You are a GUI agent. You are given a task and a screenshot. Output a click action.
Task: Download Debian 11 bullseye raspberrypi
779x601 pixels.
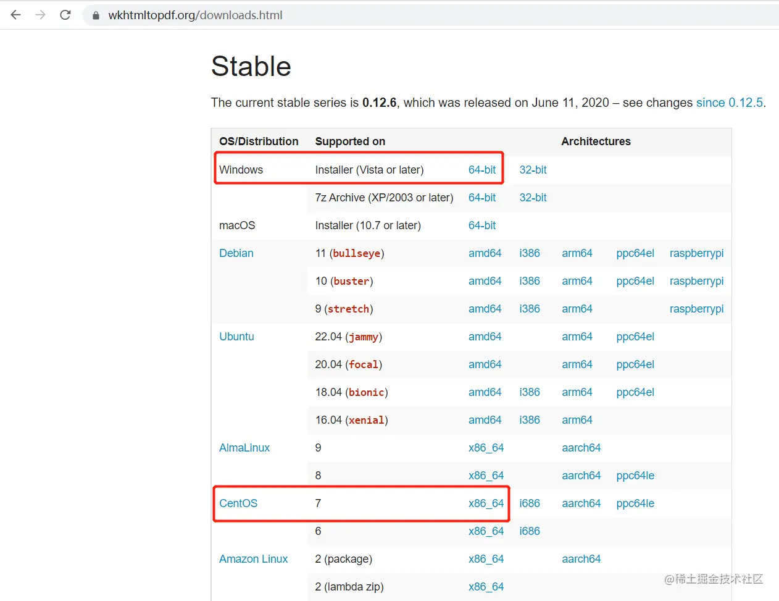[x=696, y=253]
